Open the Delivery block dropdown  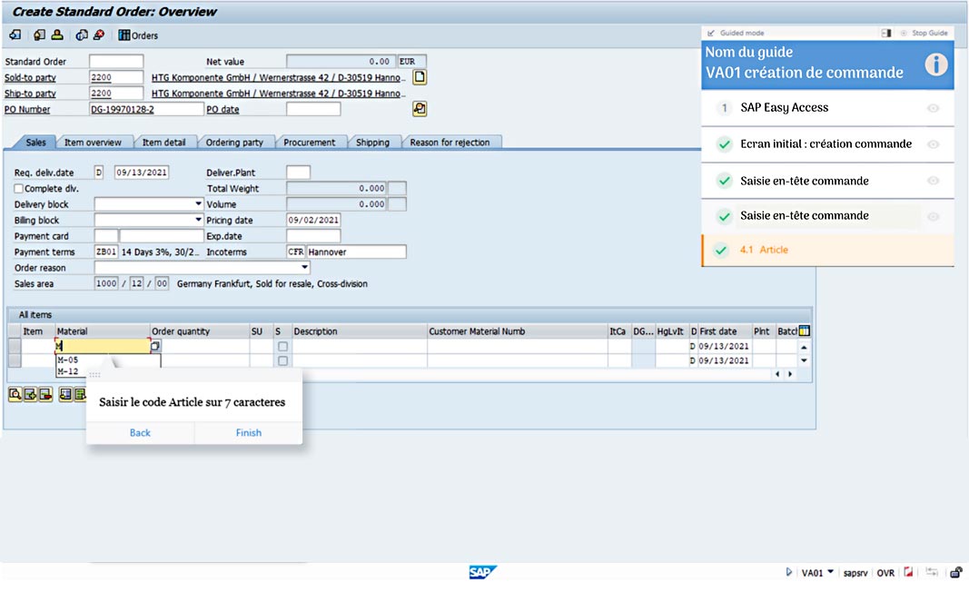198,203
